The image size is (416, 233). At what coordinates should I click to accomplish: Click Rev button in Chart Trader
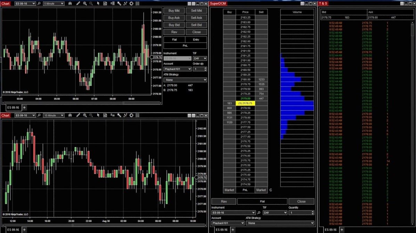(x=174, y=32)
